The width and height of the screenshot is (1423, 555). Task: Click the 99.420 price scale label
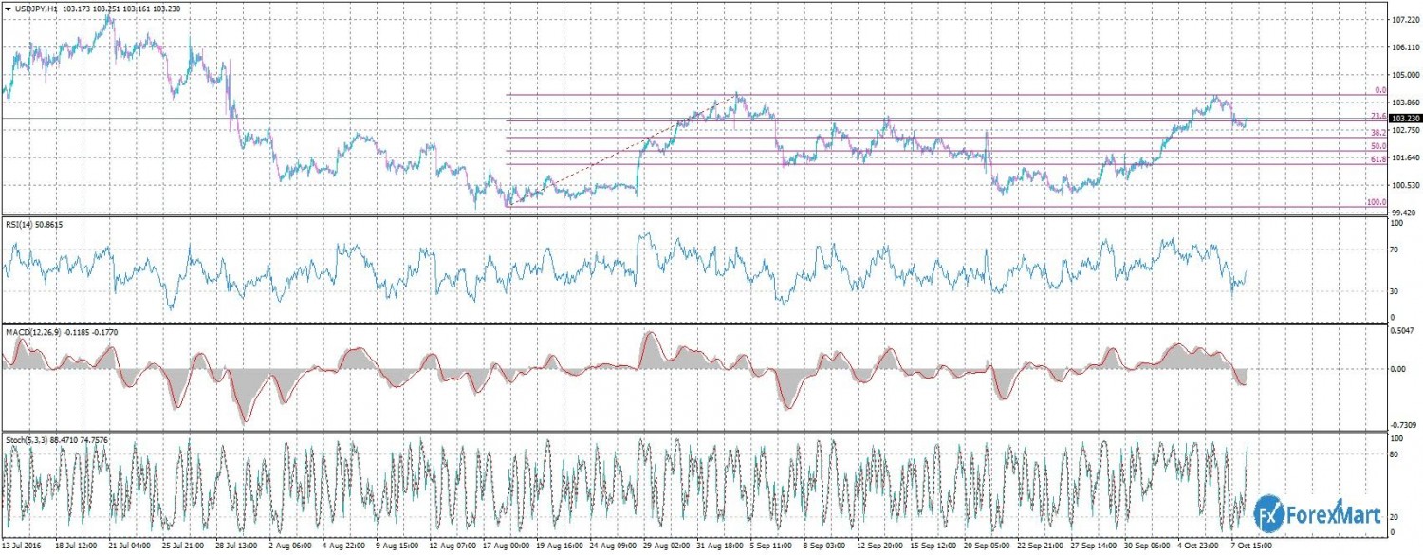point(1403,213)
